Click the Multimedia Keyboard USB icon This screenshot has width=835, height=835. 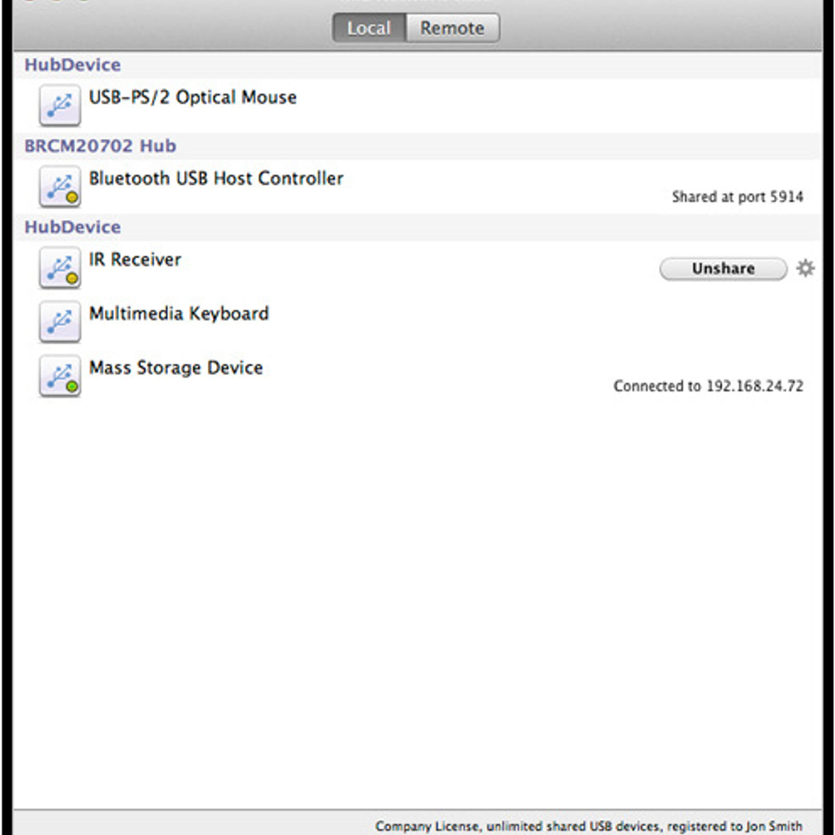point(60,321)
